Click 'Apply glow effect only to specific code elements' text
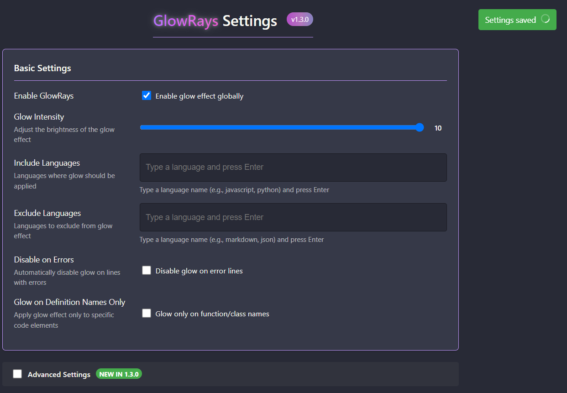Viewport: 567px width, 393px height. (64, 320)
